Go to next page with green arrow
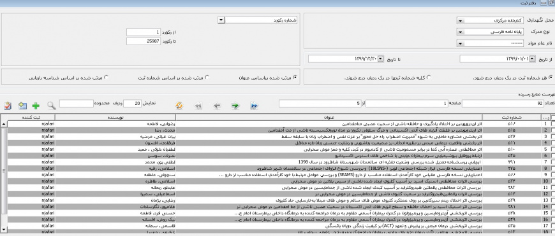555x236 pixels. [235, 106]
